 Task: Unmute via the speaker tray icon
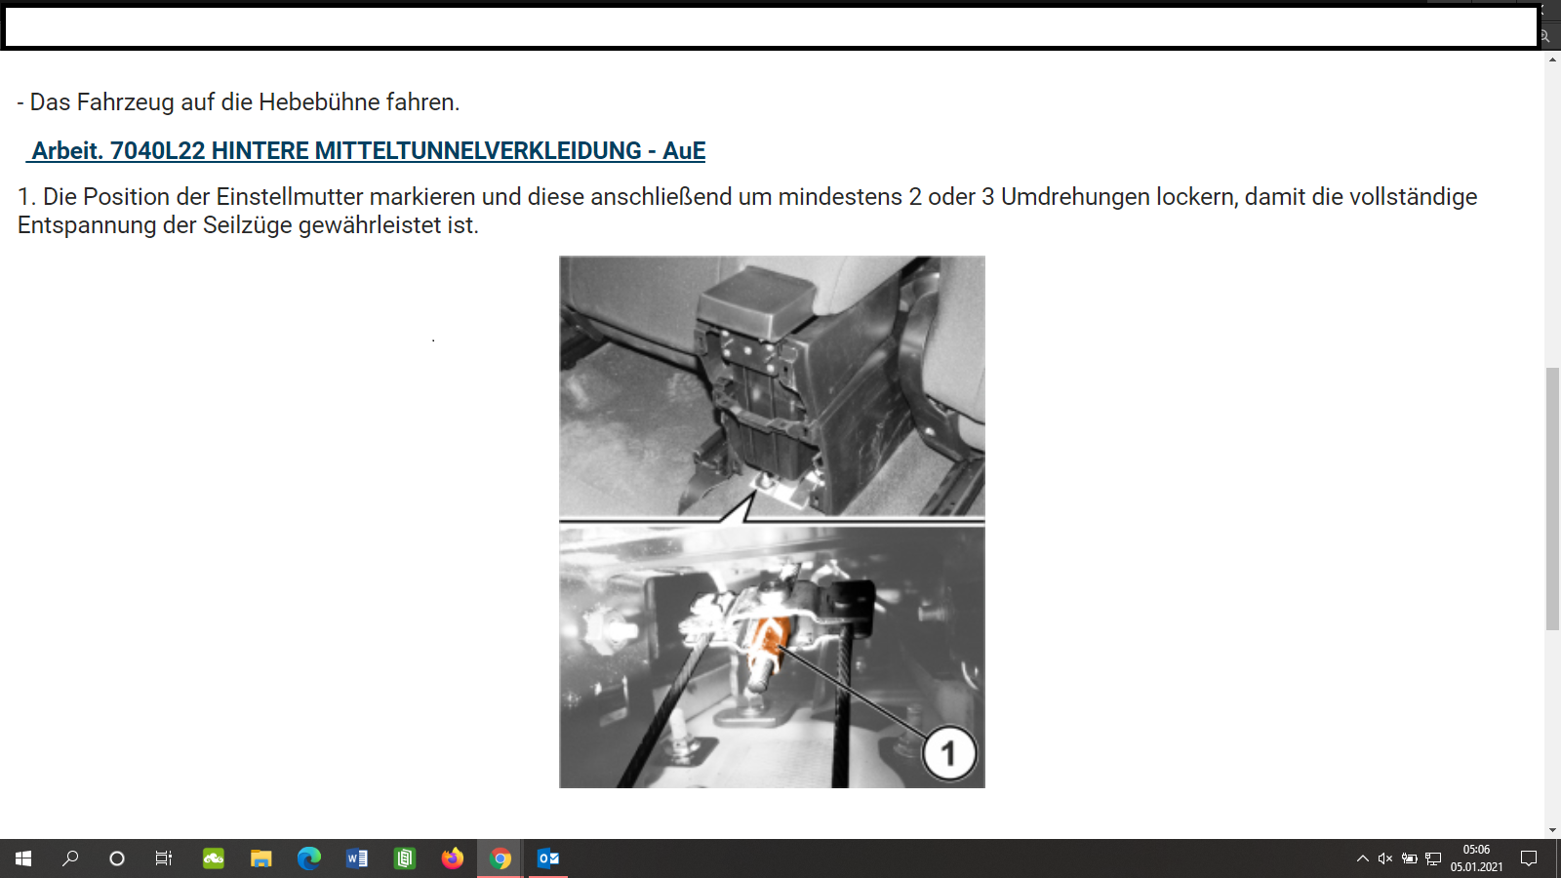[1385, 858]
